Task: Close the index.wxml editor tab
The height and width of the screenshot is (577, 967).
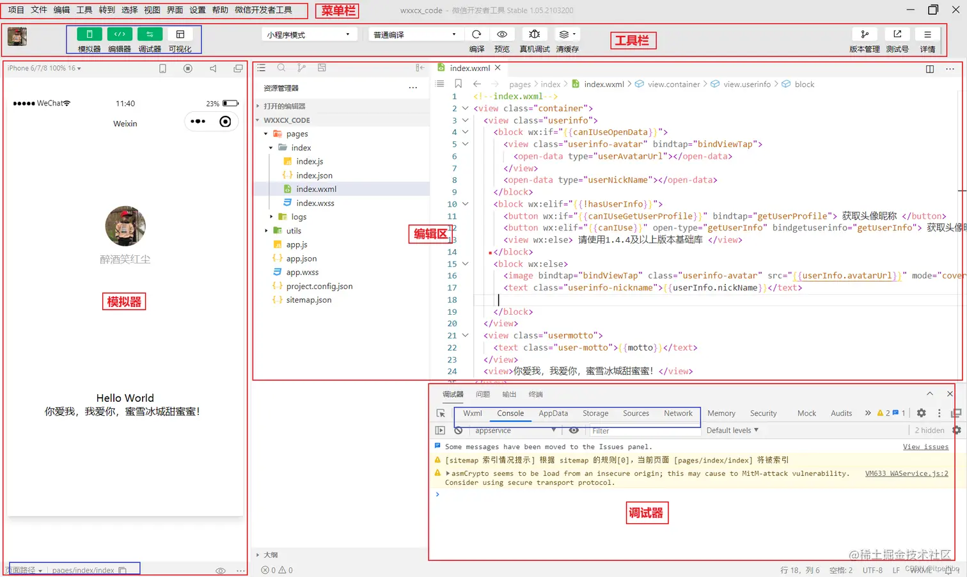Action: pyautogui.click(x=498, y=68)
